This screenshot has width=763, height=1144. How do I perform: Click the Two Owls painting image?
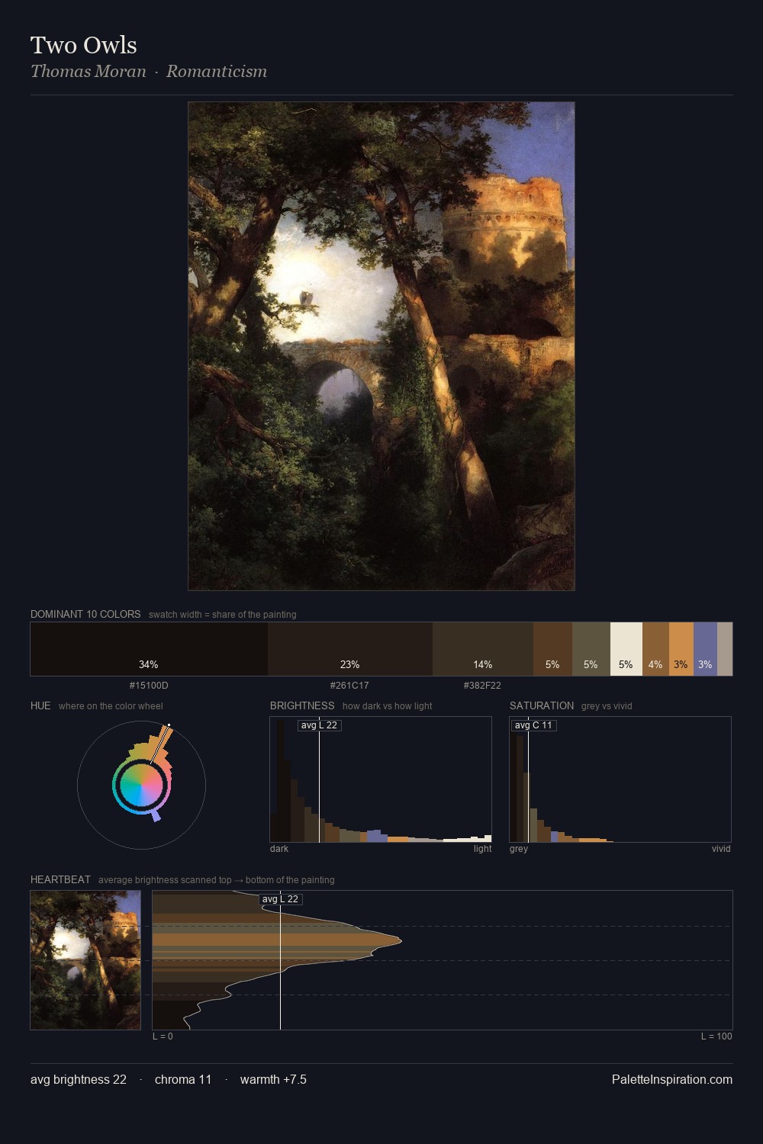coord(381,346)
